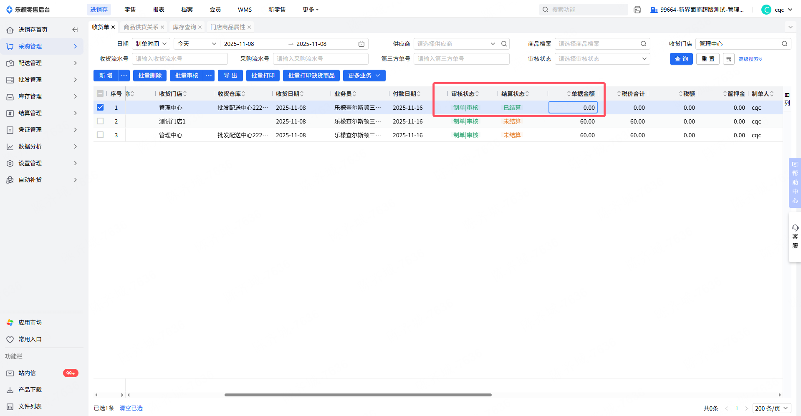Viewport: 801px width, 416px height.
Task: Open WMS top menu
Action: [x=245, y=10]
